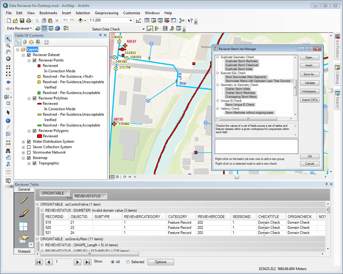Screen dimensions: 343x274
Task: Turn on the Stormwater Network layer
Action: click(29, 152)
